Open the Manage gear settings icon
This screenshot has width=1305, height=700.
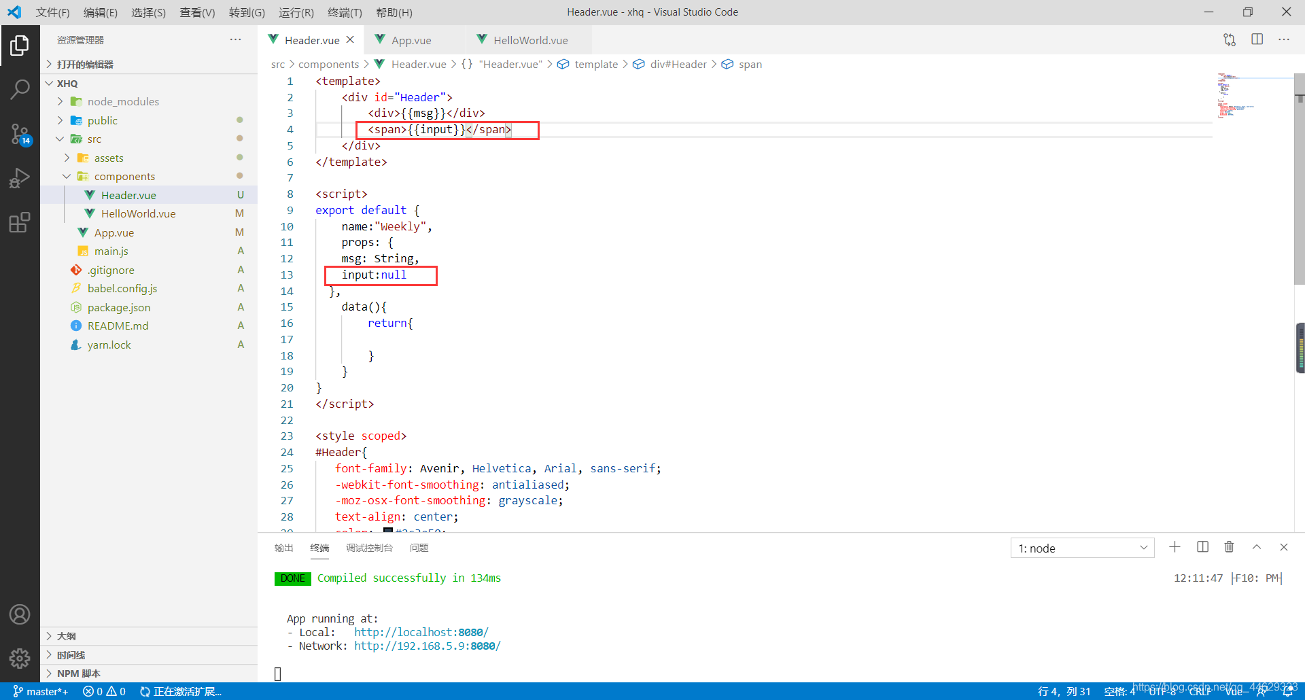20,658
